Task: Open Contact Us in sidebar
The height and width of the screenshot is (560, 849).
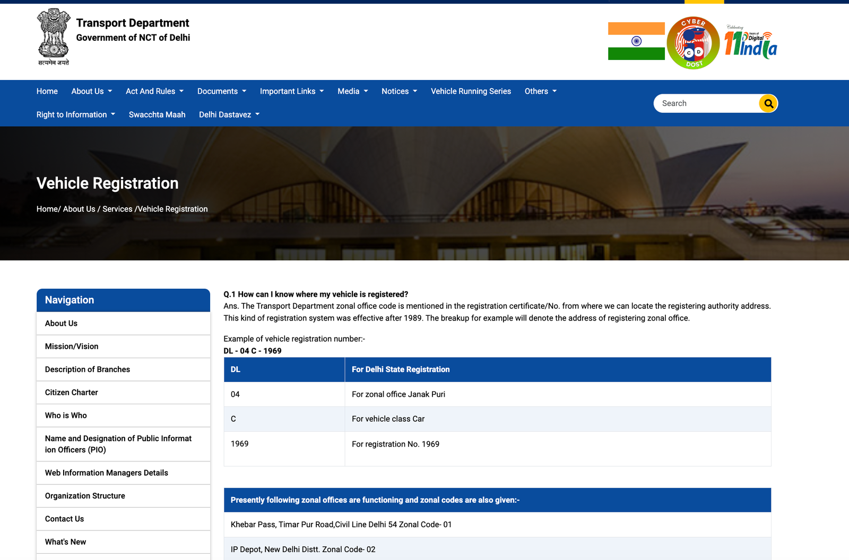Action: tap(123, 519)
